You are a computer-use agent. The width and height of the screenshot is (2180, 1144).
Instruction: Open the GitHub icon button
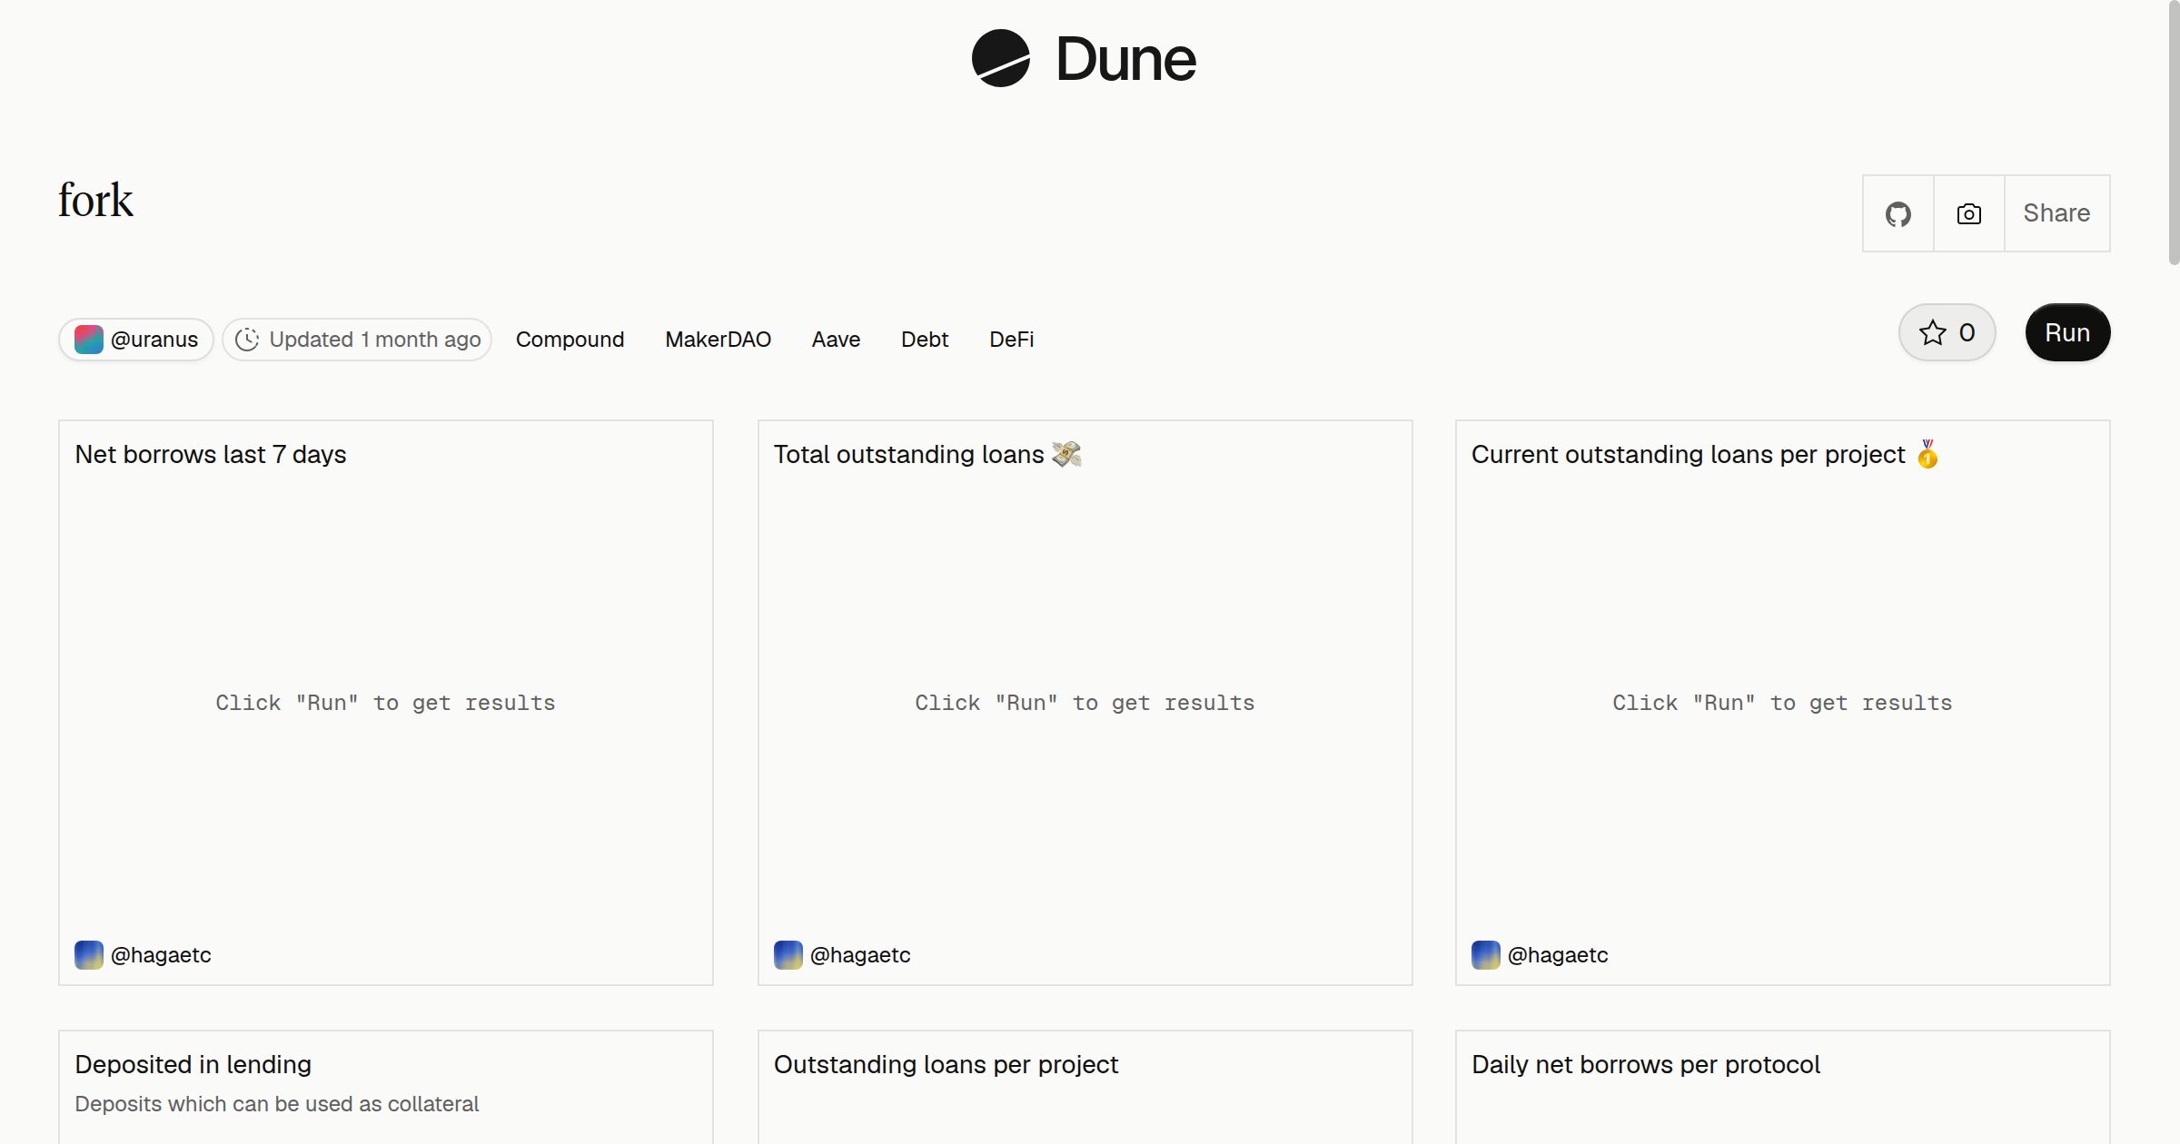point(1898,213)
